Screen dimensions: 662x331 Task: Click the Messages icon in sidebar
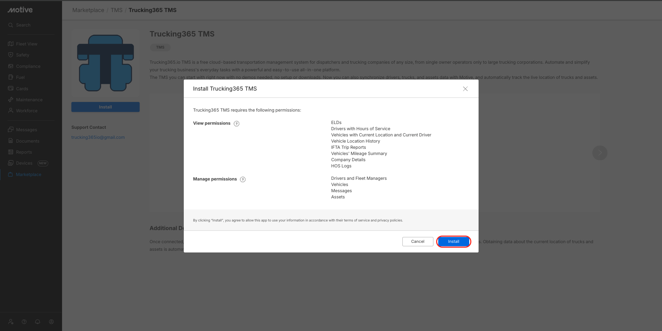(x=11, y=130)
